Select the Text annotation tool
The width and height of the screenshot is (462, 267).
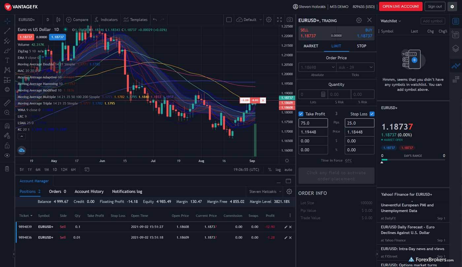pos(7,60)
